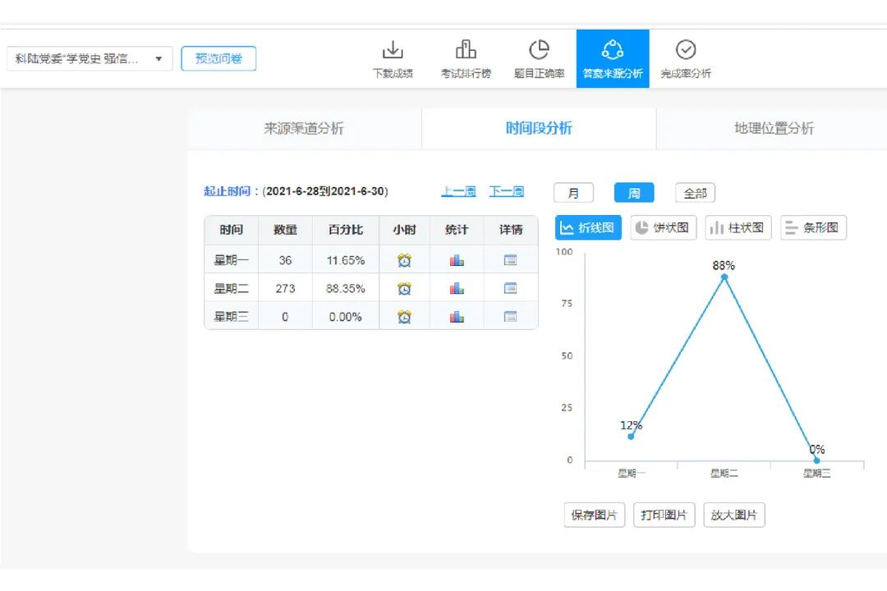Click the 88% data point on the line chart
Image resolution: width=887 pixels, height=591 pixels.
(x=724, y=277)
